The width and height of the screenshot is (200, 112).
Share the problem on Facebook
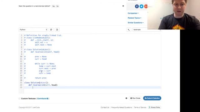pyautogui.click(x=137, y=6)
